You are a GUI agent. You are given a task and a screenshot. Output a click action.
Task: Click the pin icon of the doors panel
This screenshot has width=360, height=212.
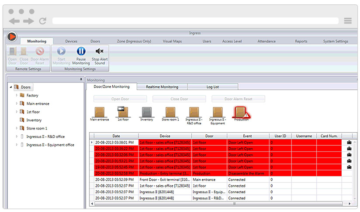point(81,79)
